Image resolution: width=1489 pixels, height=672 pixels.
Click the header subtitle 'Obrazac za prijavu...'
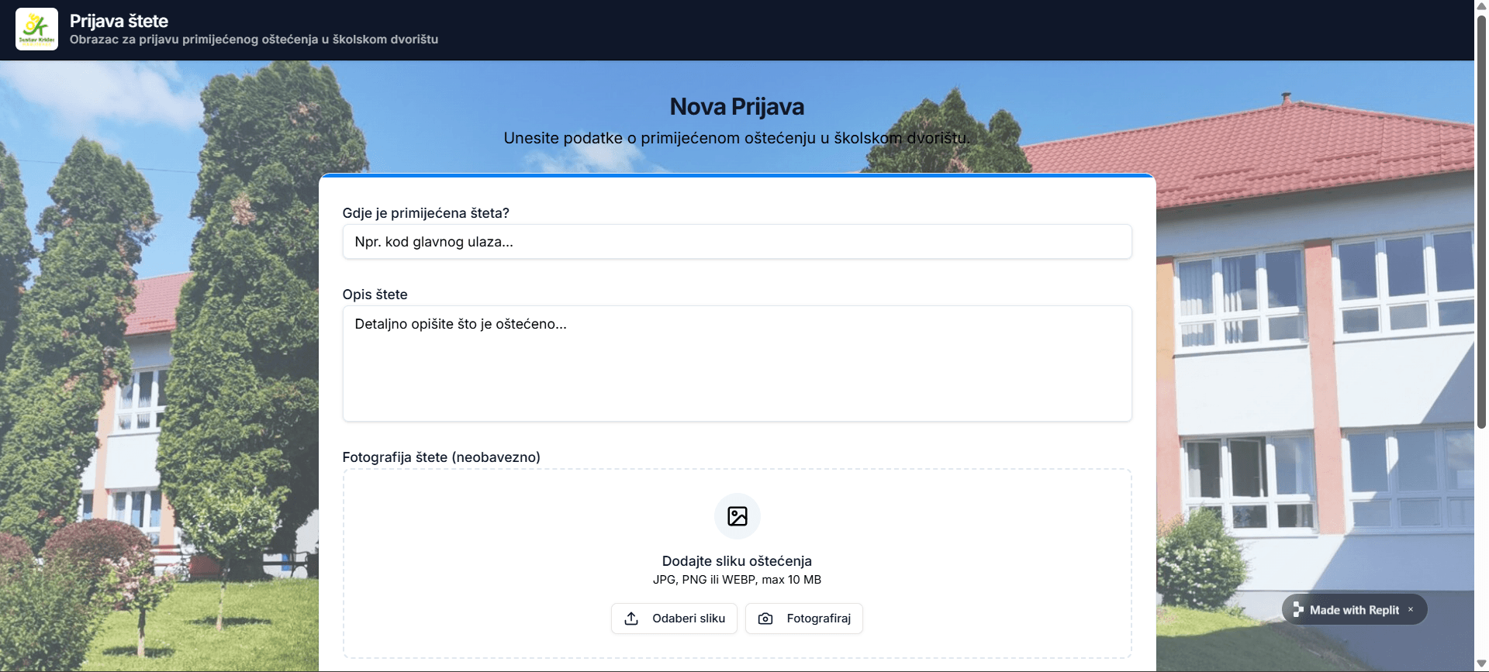click(254, 40)
